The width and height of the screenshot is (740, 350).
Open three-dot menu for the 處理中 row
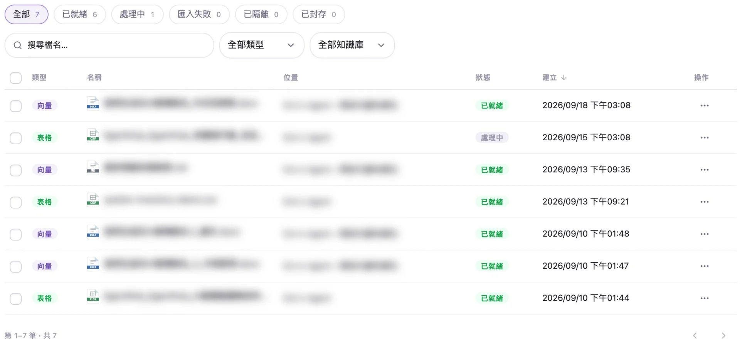click(705, 138)
